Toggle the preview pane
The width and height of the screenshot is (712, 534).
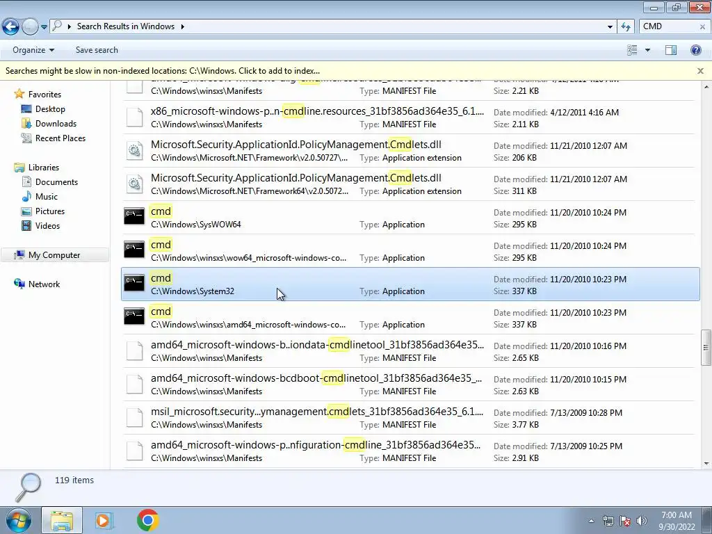click(x=671, y=50)
